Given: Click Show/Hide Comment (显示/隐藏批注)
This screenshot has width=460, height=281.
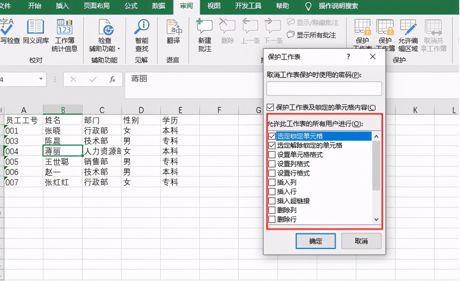Looking at the screenshot, I should (313, 22).
